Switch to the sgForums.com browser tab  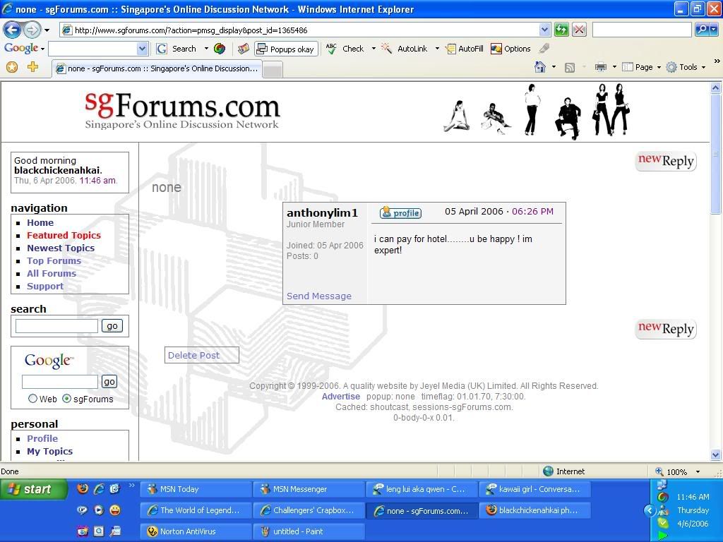157,68
